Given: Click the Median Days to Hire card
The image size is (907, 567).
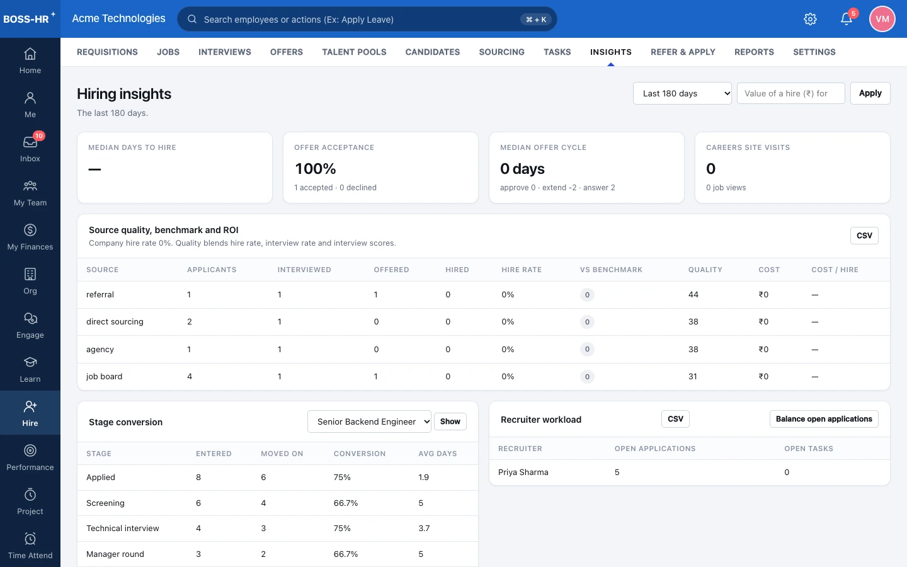Looking at the screenshot, I should pyautogui.click(x=174, y=168).
